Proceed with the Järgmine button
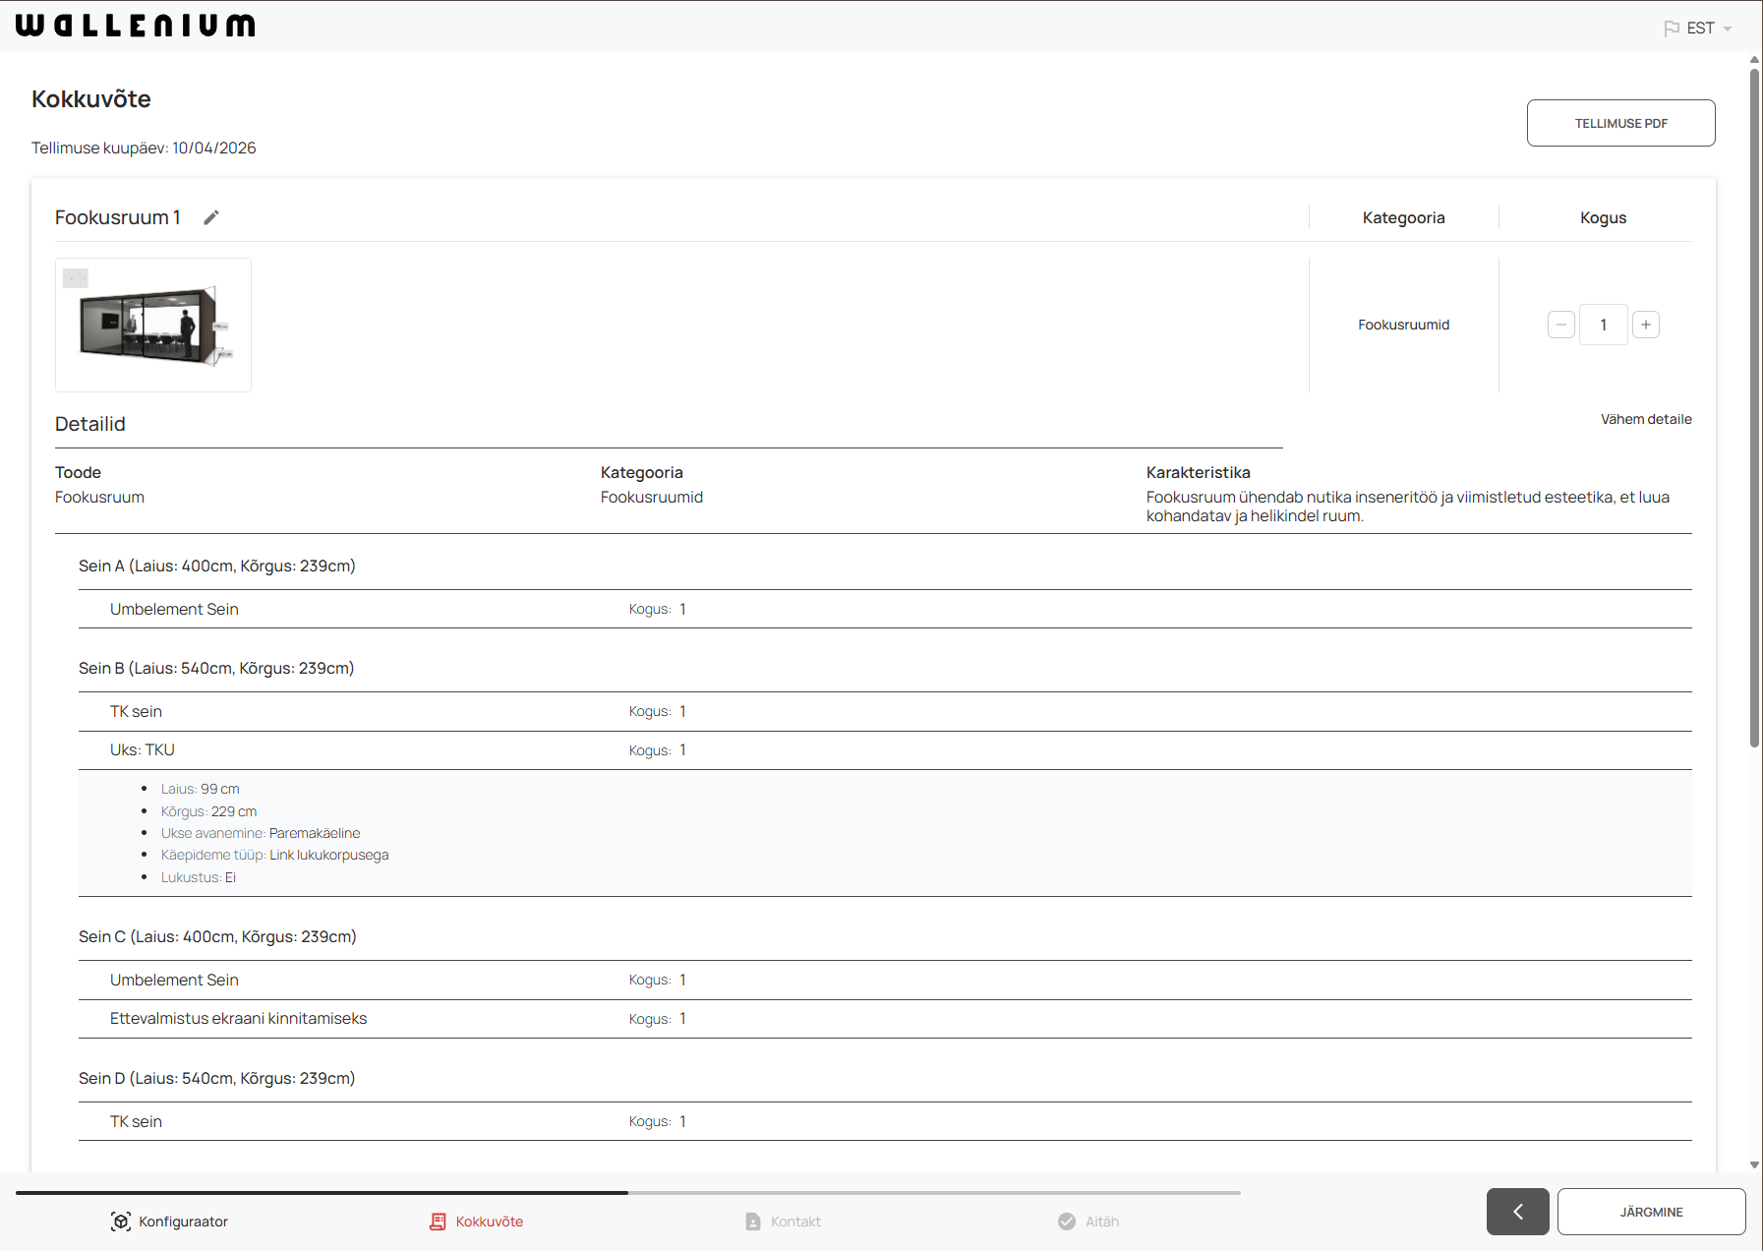 pos(1651,1212)
